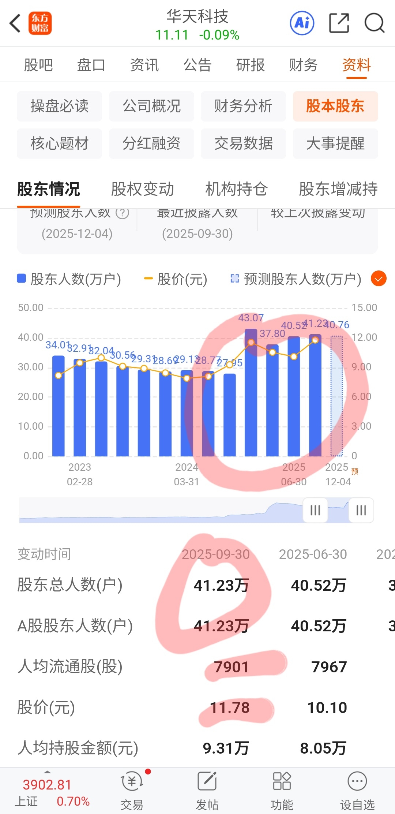Grab the right chart range slider handle

361,510
